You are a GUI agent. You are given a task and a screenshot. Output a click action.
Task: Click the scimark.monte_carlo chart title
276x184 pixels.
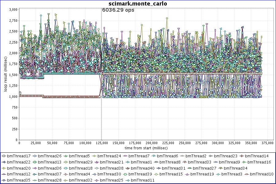pyautogui.click(x=138, y=4)
